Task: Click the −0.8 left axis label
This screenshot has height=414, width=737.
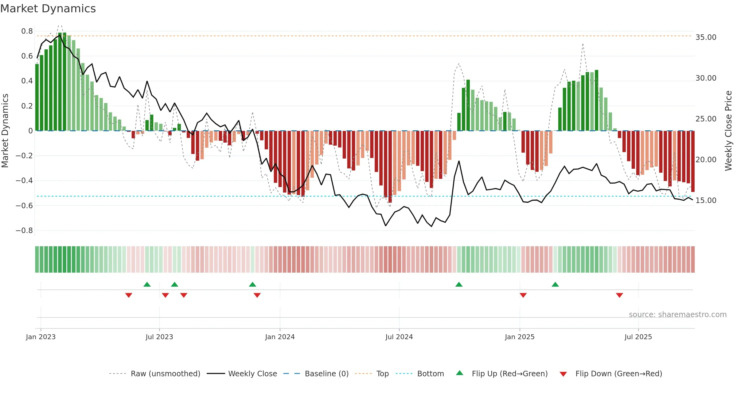Action: pyautogui.click(x=24, y=231)
